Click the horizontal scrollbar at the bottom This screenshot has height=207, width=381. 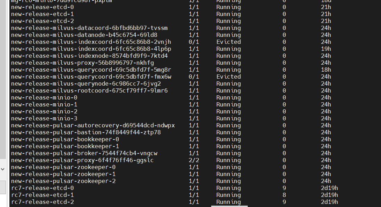click(229, 206)
